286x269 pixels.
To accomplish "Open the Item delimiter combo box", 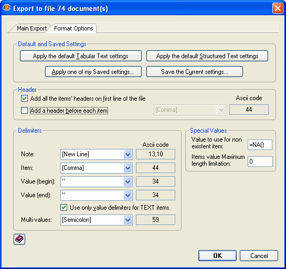I will (97, 168).
